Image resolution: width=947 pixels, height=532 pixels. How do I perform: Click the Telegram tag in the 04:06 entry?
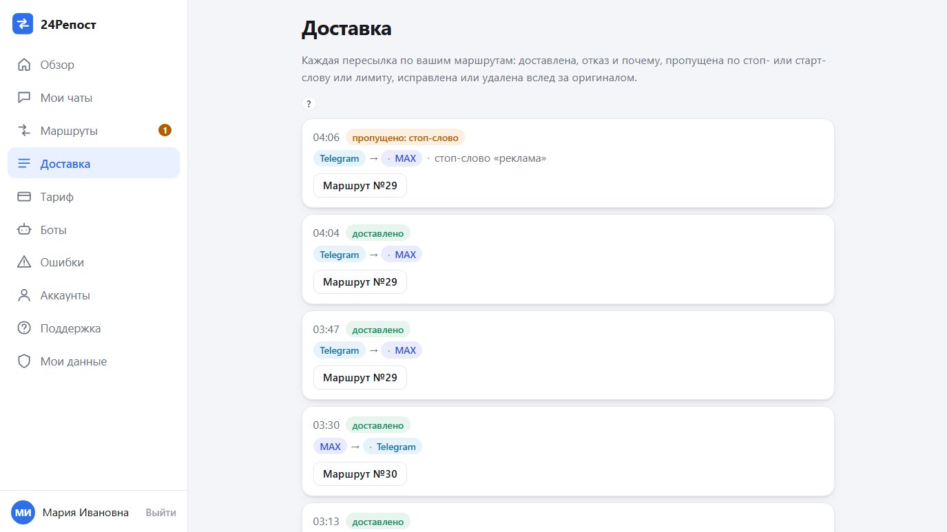[340, 158]
